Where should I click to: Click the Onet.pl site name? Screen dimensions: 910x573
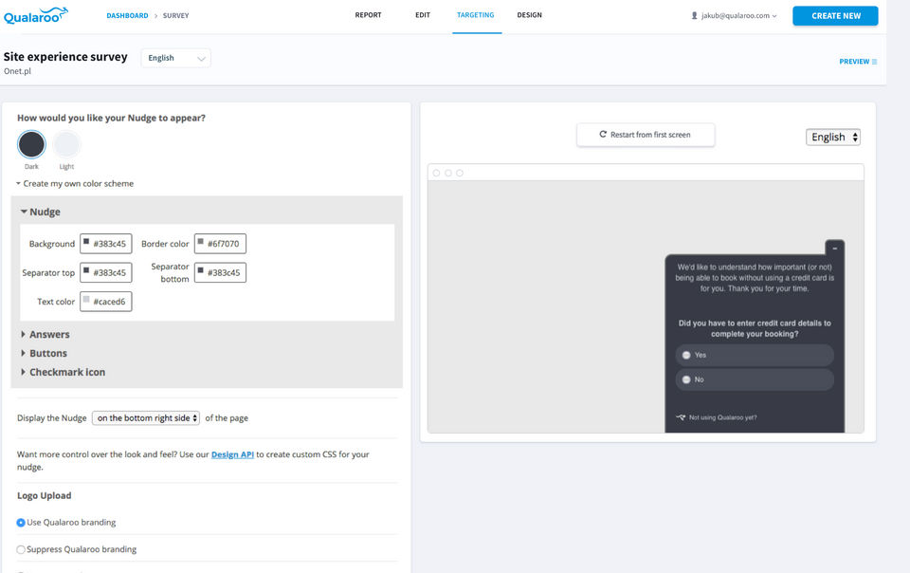[x=17, y=71]
